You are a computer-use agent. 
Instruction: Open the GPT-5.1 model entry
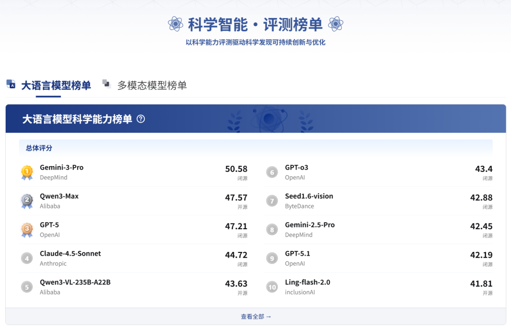pos(379,258)
